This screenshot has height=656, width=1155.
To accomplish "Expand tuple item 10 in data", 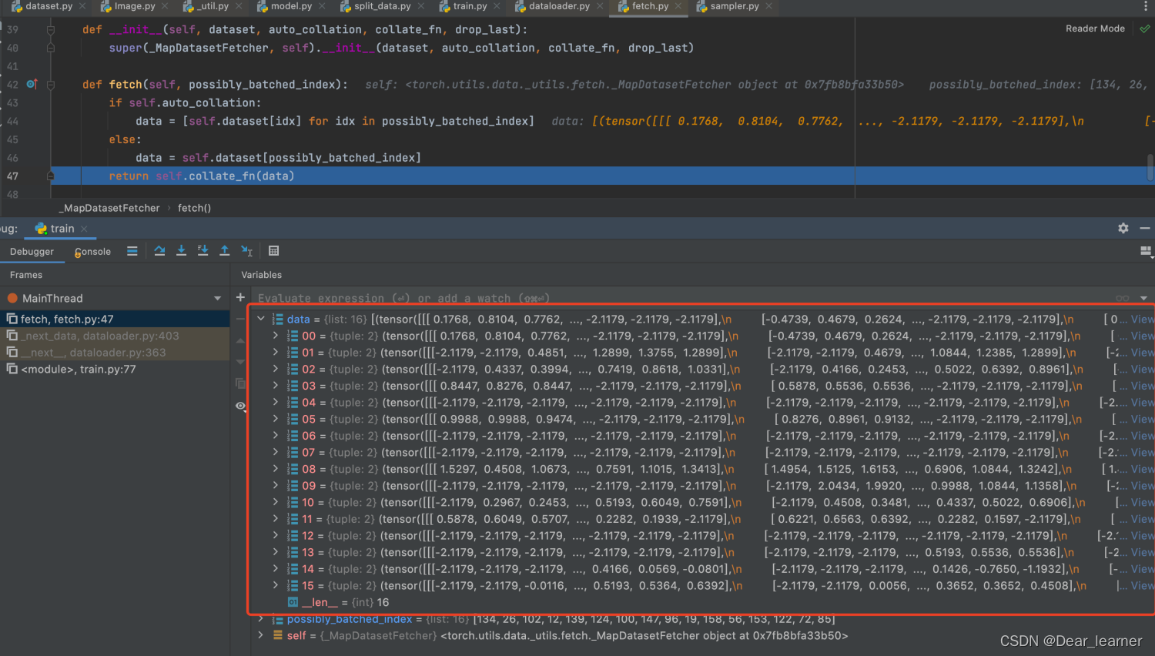I will (x=276, y=503).
